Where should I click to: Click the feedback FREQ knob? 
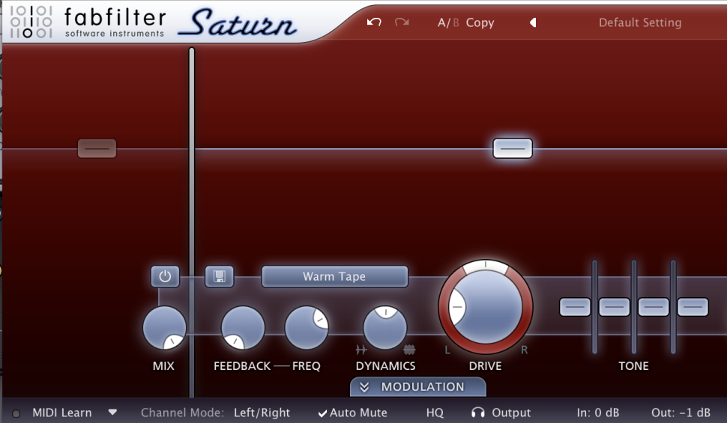pyautogui.click(x=307, y=328)
